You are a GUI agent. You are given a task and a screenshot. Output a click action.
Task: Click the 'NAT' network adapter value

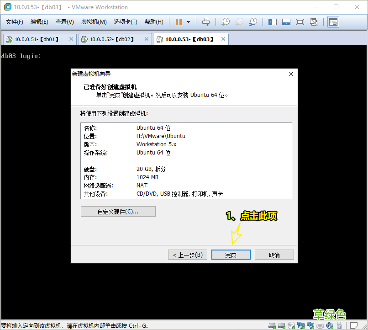pyautogui.click(x=142, y=186)
